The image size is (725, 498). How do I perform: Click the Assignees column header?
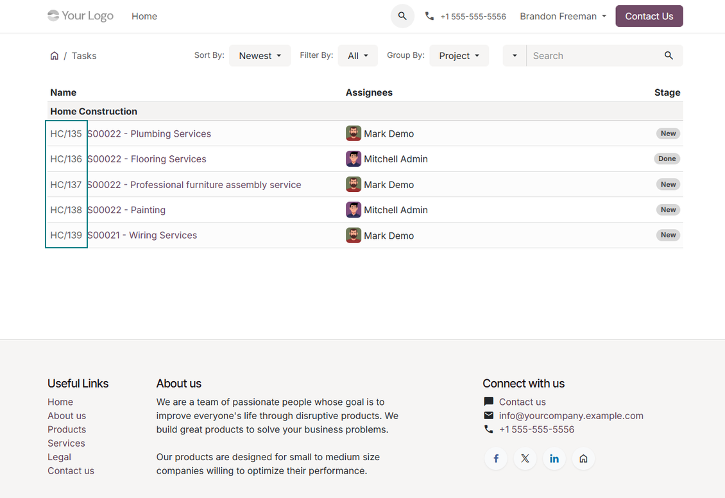[369, 92]
